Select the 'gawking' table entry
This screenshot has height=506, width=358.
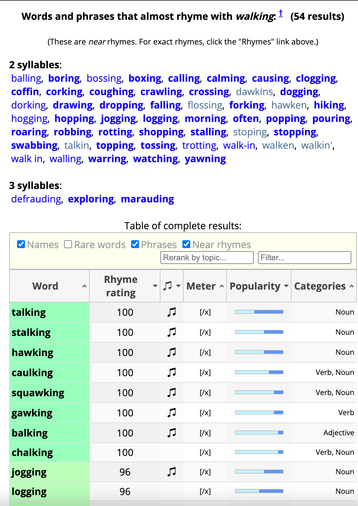[x=32, y=413]
